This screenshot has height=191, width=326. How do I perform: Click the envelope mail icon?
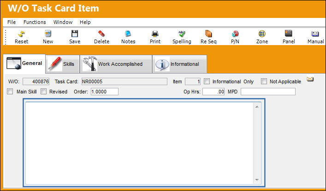(x=310, y=79)
